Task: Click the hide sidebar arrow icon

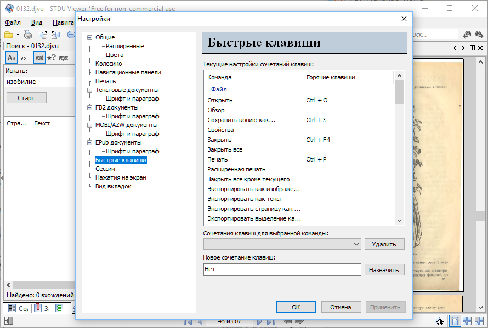Action: point(8,320)
